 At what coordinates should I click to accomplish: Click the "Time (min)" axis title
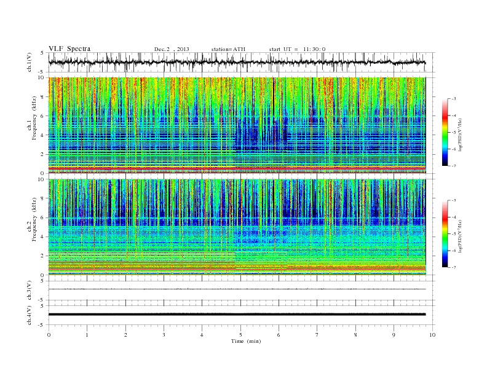[246, 341]
